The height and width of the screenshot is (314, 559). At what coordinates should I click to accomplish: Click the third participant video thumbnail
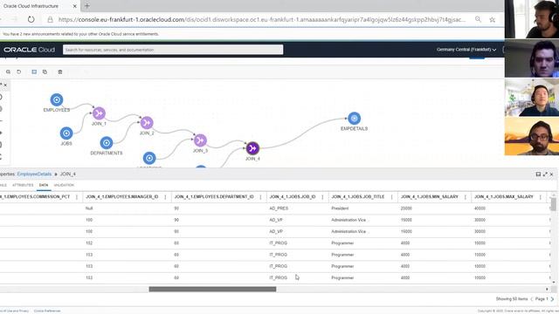point(532,97)
